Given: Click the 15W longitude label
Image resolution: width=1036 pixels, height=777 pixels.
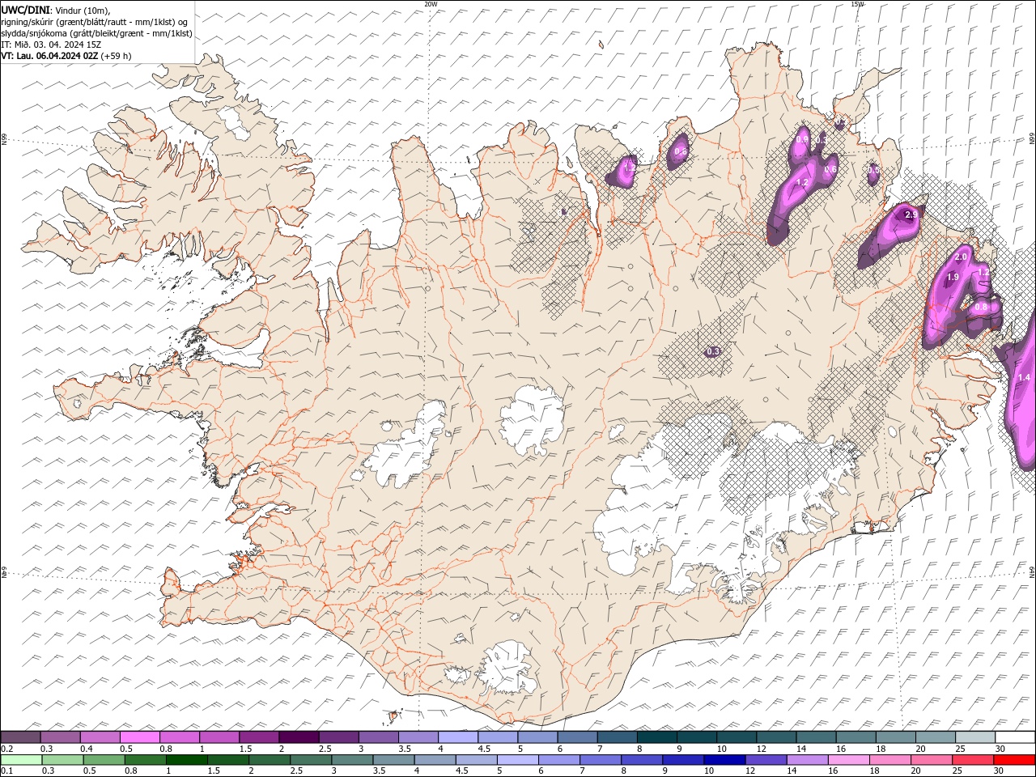Looking at the screenshot, I should tap(857, 4).
